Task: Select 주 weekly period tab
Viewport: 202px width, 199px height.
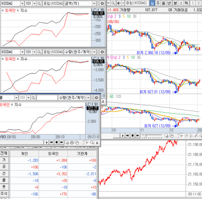Action: tap(158, 3)
